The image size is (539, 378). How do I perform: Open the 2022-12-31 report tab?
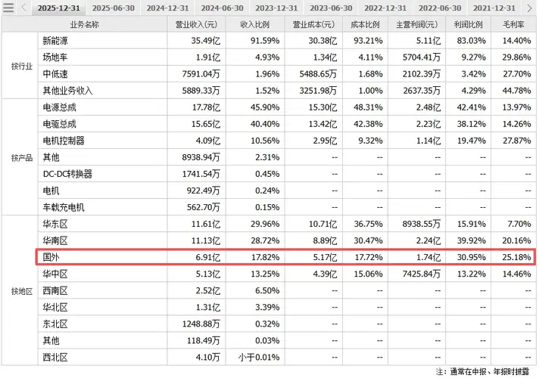385,8
